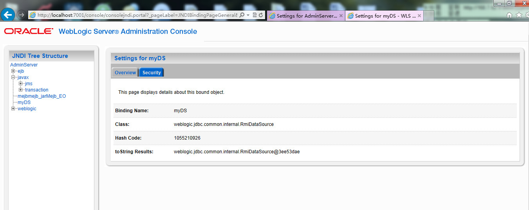Open myDS binding in tree
This screenshot has width=529, height=210.
tap(24, 102)
